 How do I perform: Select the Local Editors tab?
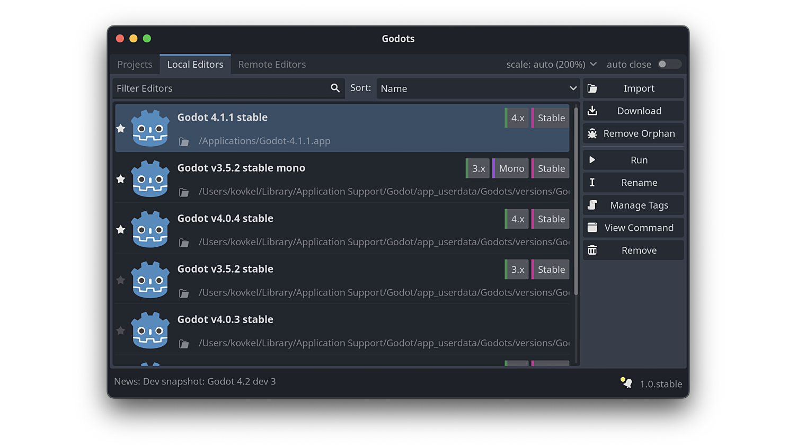(195, 64)
